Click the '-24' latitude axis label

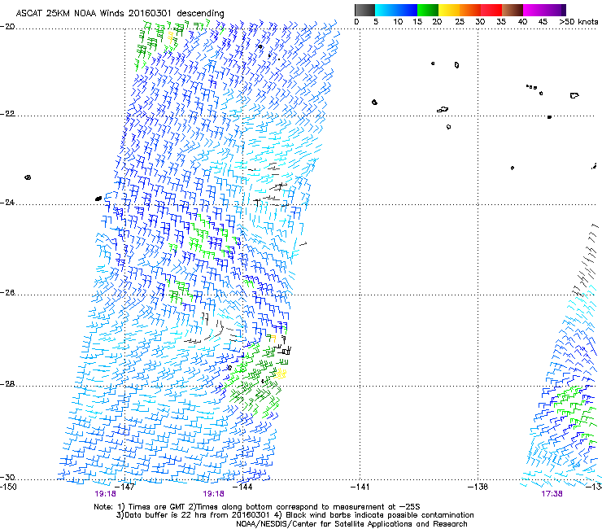pyautogui.click(x=7, y=203)
